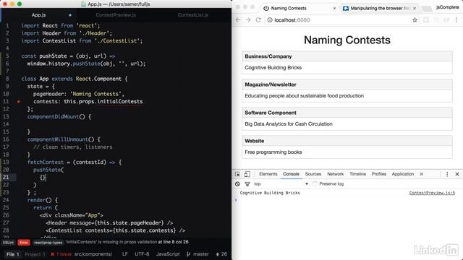Close the Naming Contests browser tab
The height and width of the screenshot is (260, 463).
click(x=334, y=8)
